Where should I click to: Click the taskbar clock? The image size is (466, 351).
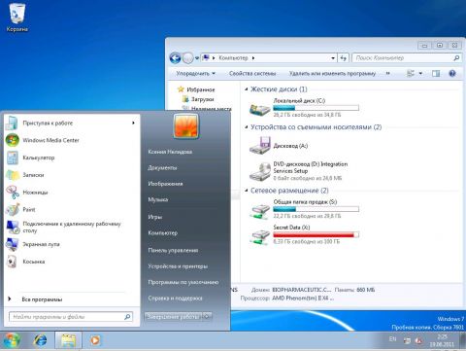point(442,340)
